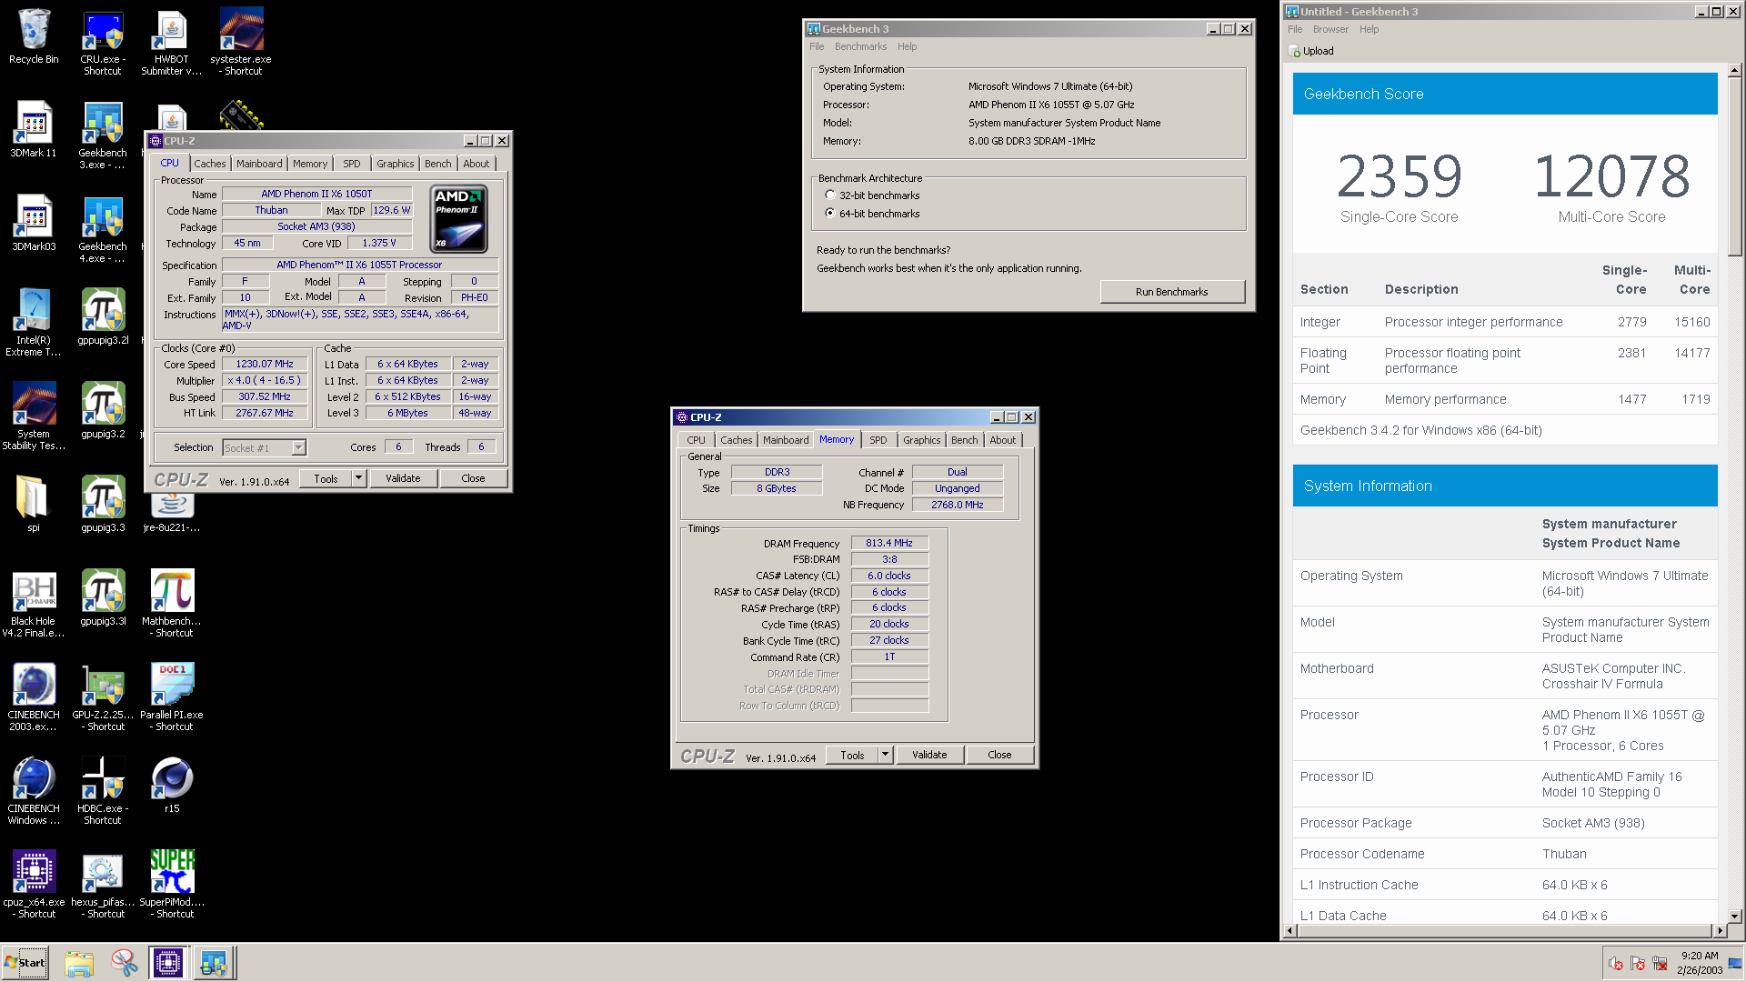
Task: Click the Tools button in CPU-Z CPU window
Action: pyautogui.click(x=326, y=478)
